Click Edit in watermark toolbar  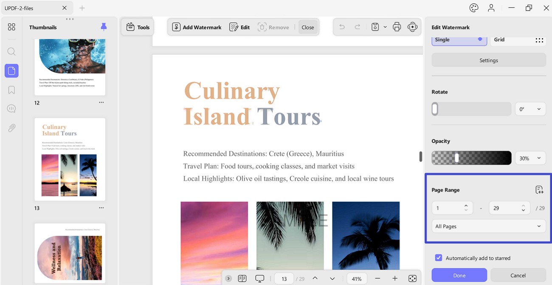click(x=239, y=27)
